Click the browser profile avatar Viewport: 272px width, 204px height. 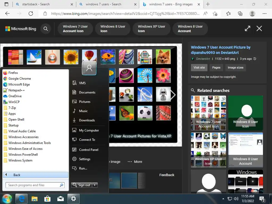[x=252, y=14]
